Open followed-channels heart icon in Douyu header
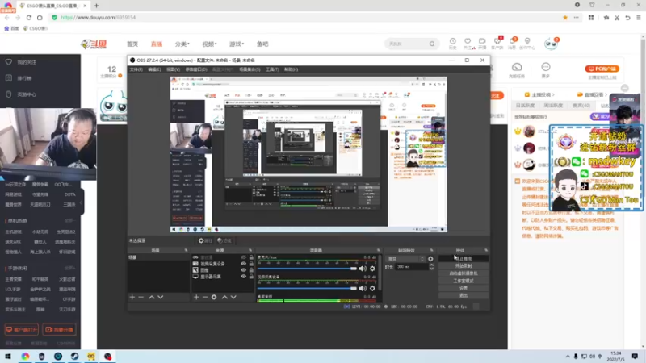Screen dimensions: 646x363 [x=468, y=41]
